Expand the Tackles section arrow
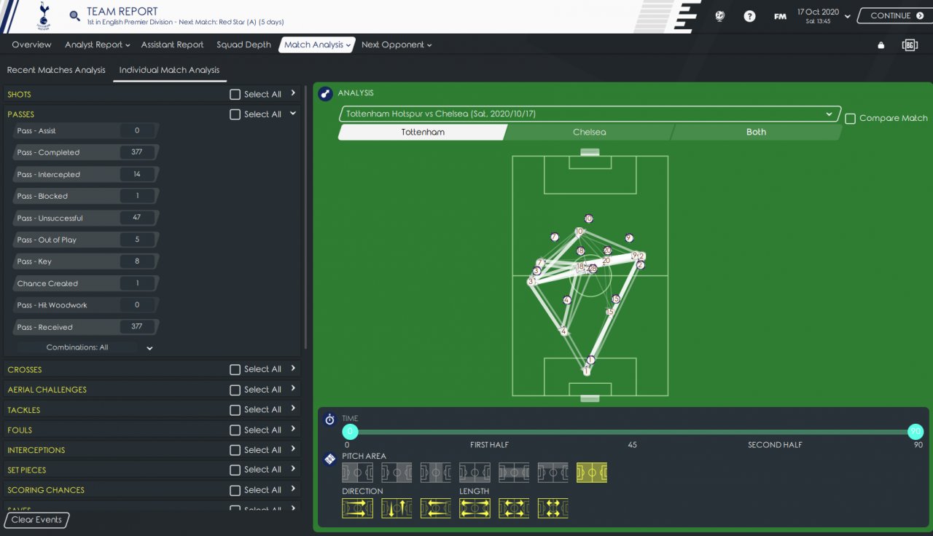The height and width of the screenshot is (536, 933). click(x=293, y=409)
